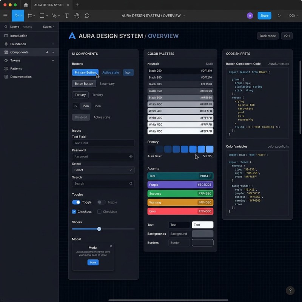Switch to the Assets tab
The height and width of the screenshot is (302, 302).
(x=27, y=27)
